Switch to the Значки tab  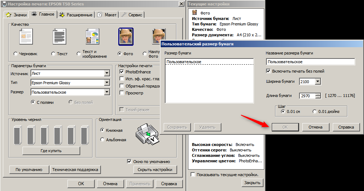(x=16, y=15)
